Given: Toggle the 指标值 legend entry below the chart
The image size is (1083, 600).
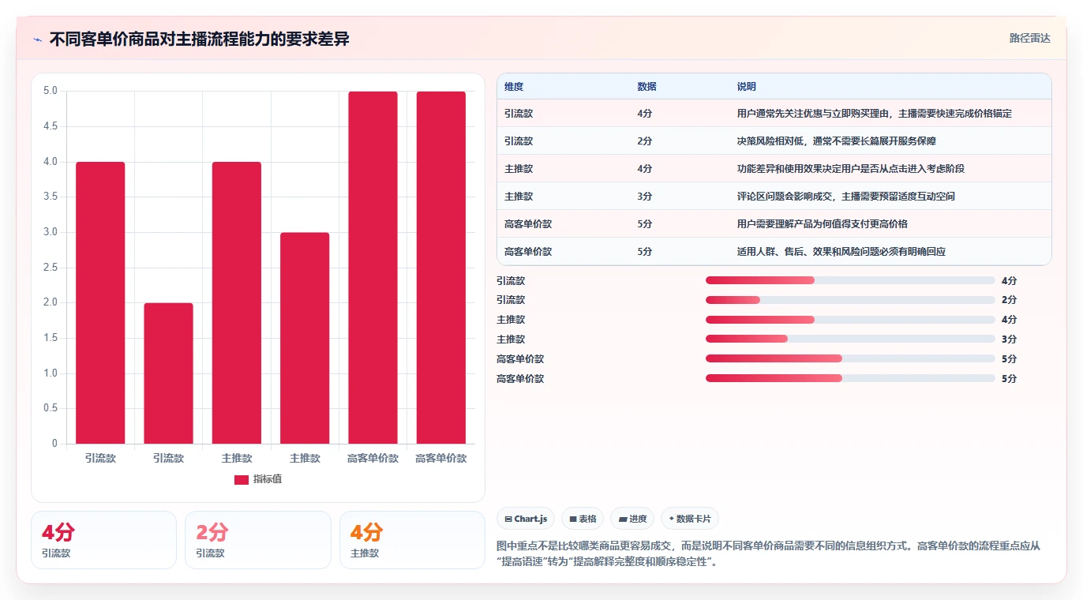Looking at the screenshot, I should click(258, 479).
